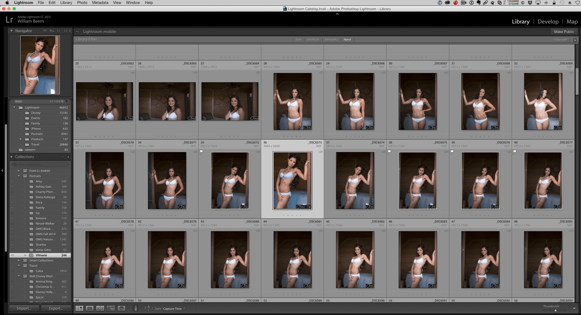The width and height of the screenshot is (581, 315).
Task: Click the develop adjustments badge on _DSC6573
Action: (309, 207)
